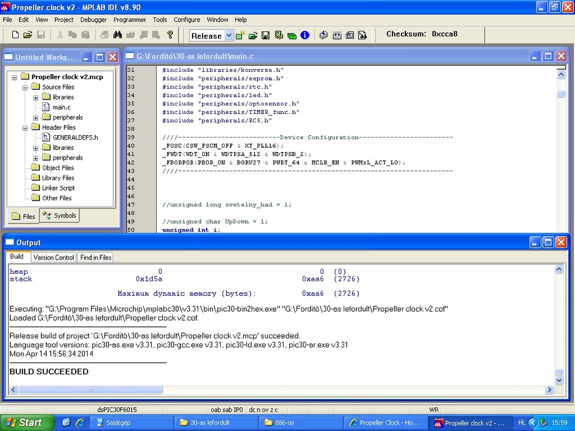Open the Edit menu
The image size is (575, 431).
(24, 20)
